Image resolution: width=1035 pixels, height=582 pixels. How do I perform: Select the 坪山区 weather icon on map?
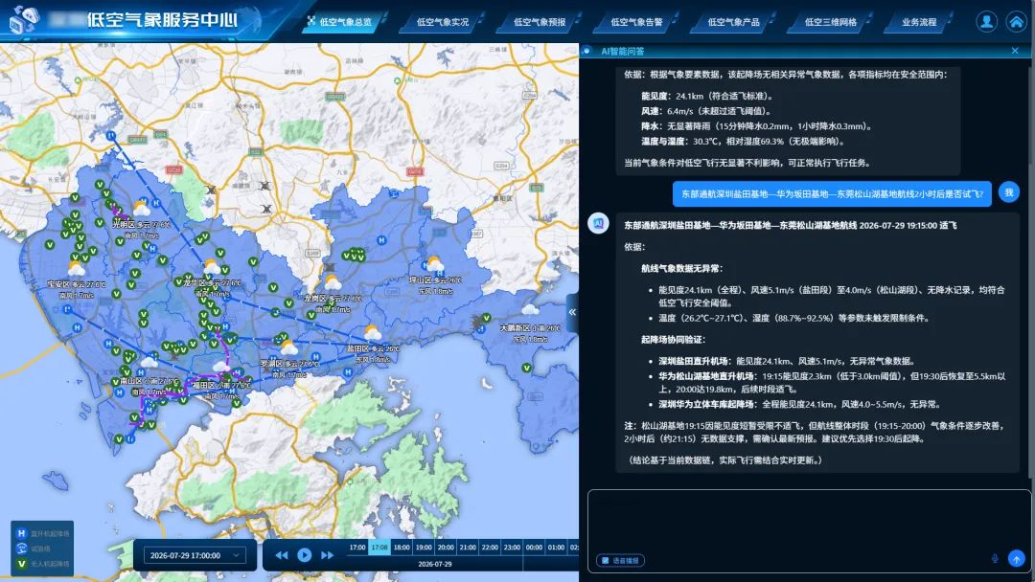434,265
